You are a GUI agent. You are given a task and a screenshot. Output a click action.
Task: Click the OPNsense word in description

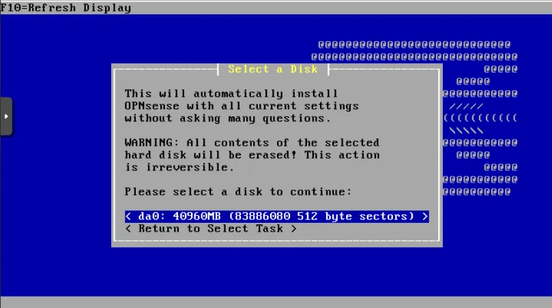(151, 106)
